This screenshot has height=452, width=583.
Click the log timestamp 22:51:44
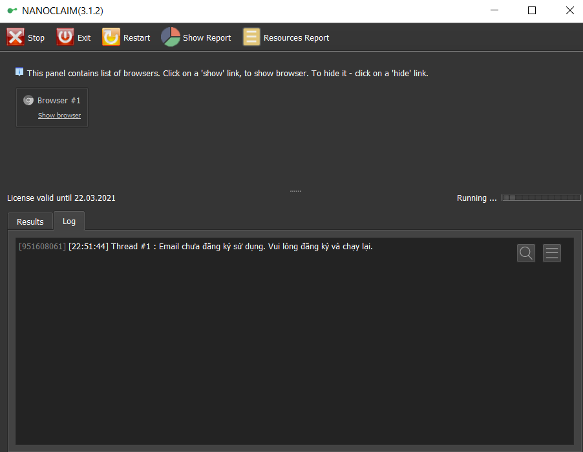pyautogui.click(x=89, y=246)
